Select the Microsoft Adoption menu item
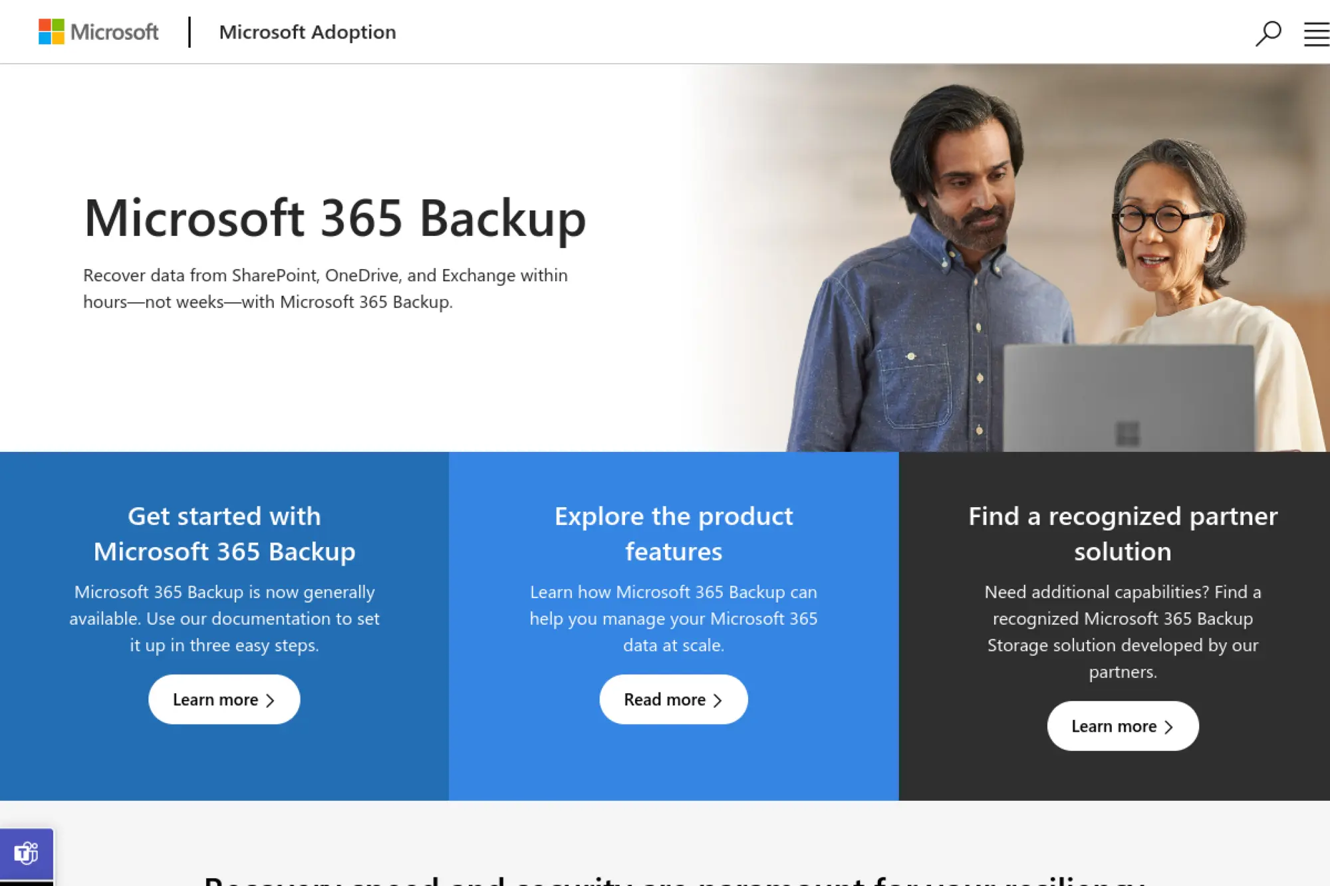The image size is (1330, 886). pyautogui.click(x=307, y=31)
